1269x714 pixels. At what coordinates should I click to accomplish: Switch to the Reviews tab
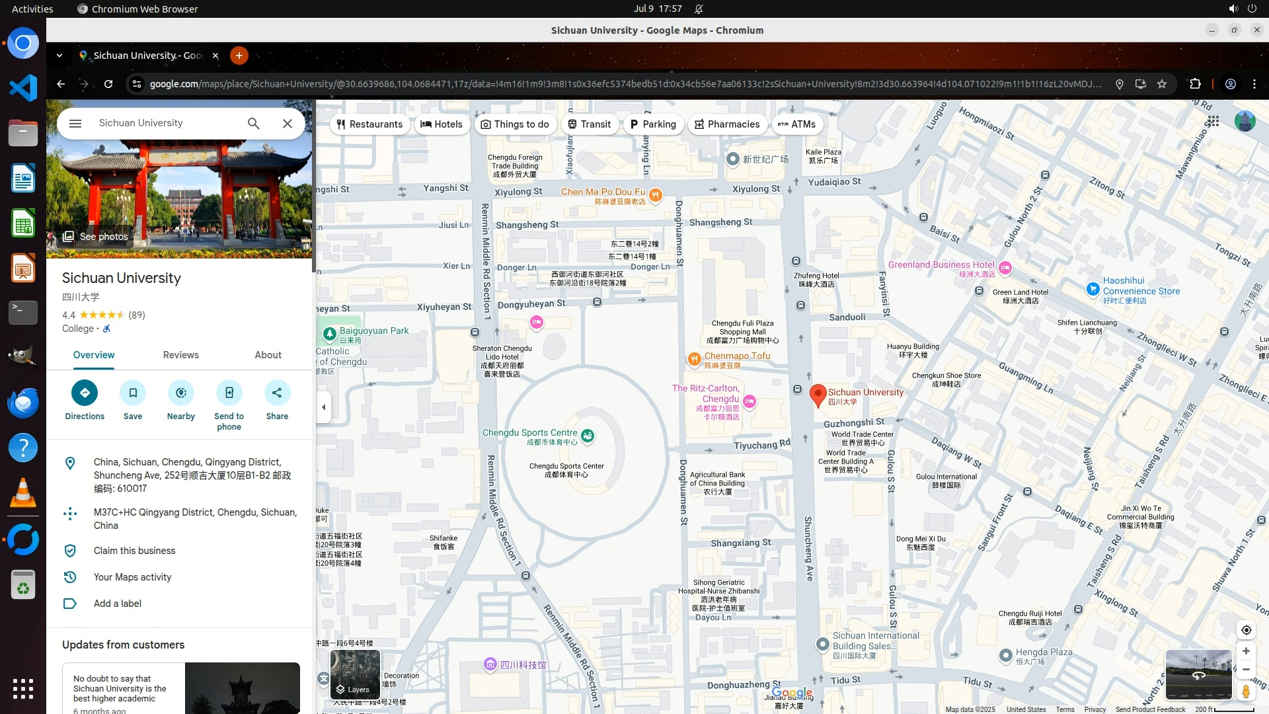click(180, 355)
